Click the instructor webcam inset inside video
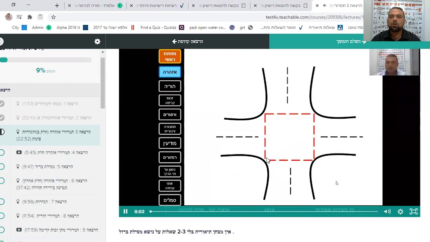The image size is (430, 242). 394,62
